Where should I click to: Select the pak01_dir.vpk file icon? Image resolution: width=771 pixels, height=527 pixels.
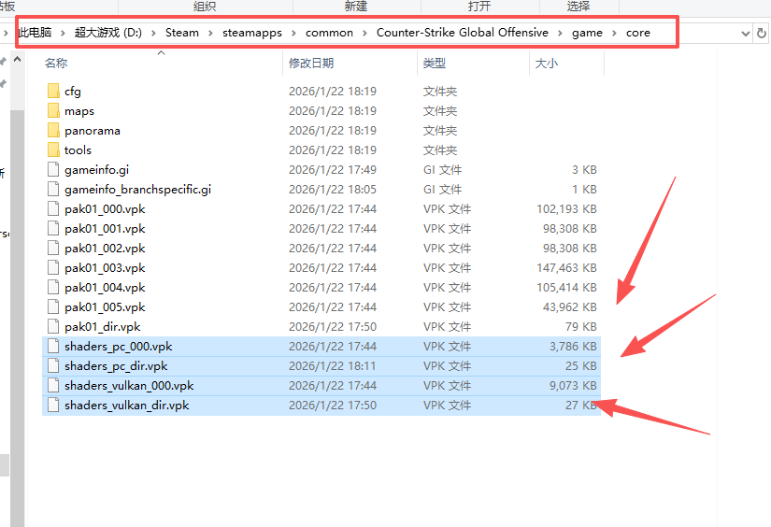pyautogui.click(x=52, y=327)
